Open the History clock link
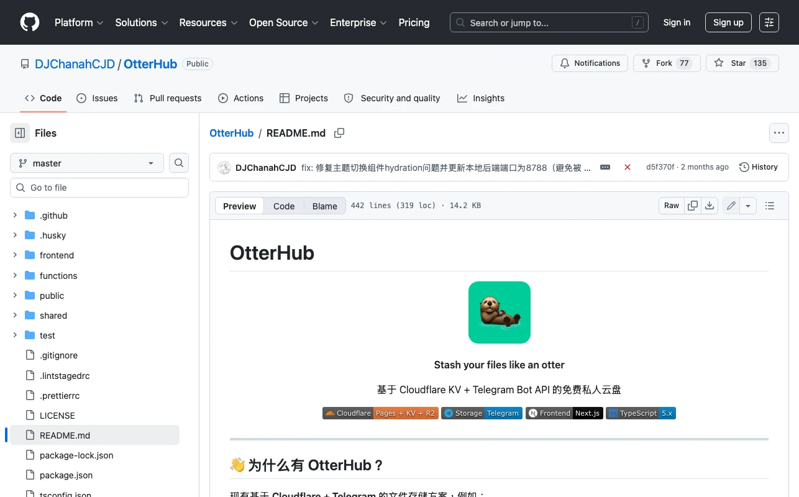This screenshot has width=799, height=497. click(759, 167)
